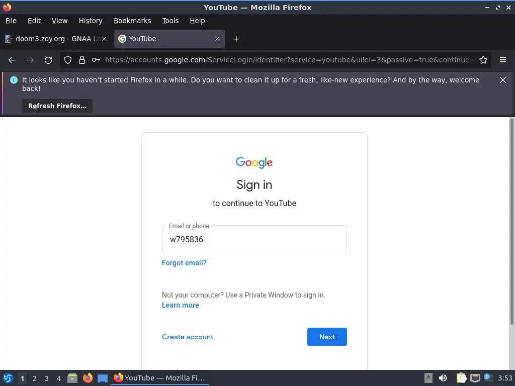515x386 pixels.
Task: Open saved logins key icon
Action: point(96,60)
